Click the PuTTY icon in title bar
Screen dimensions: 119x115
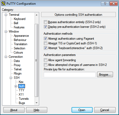tap(3, 3)
